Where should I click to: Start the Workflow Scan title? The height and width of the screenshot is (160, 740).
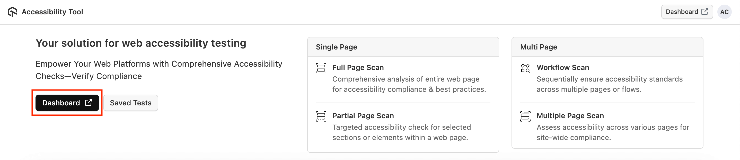[x=563, y=67]
